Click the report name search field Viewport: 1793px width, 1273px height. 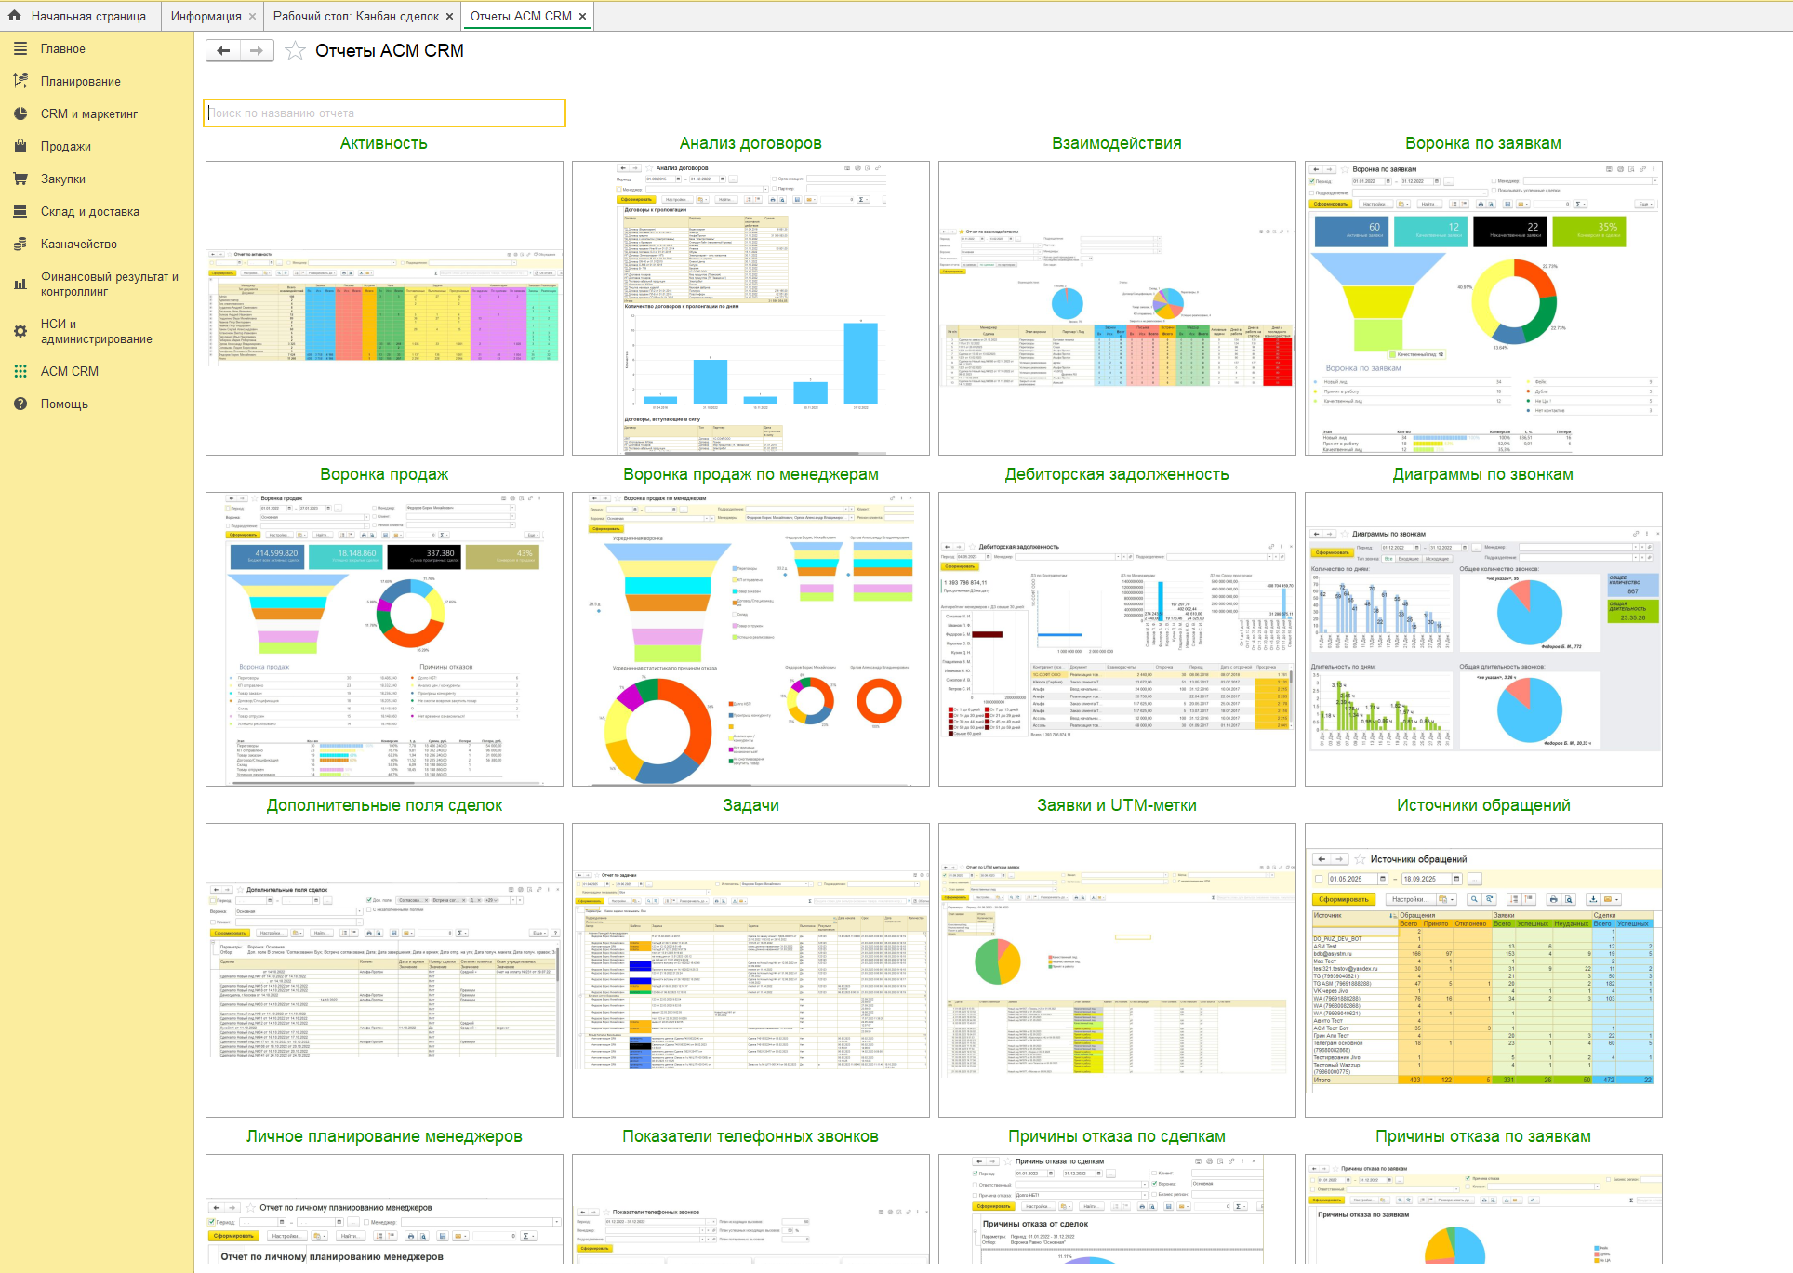pos(384,113)
